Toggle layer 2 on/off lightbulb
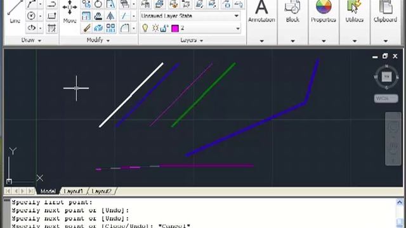The height and width of the screenshot is (228, 406). pyautogui.click(x=145, y=28)
